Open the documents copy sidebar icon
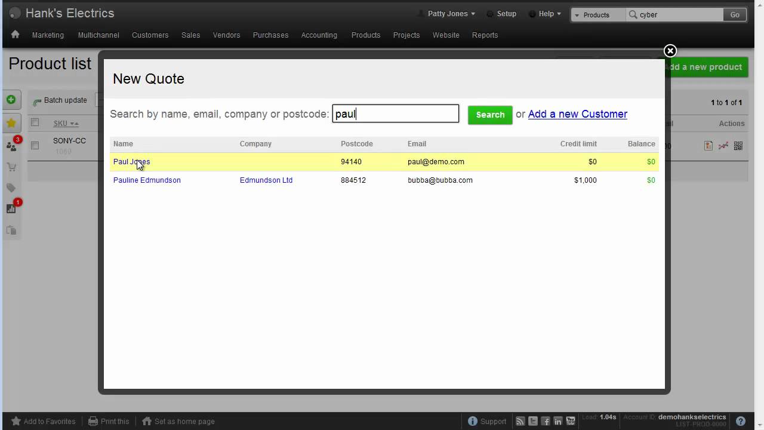This screenshot has width=764, height=430. pos(11,230)
